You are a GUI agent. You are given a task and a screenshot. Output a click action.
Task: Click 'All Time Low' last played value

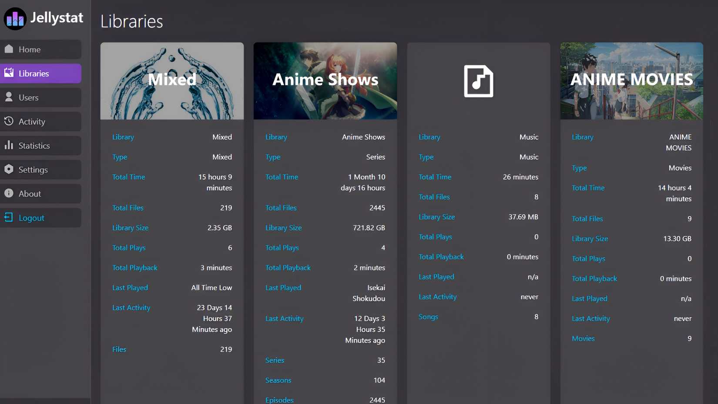tap(211, 287)
